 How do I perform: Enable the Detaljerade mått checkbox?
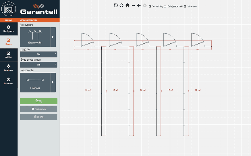click(165, 6)
